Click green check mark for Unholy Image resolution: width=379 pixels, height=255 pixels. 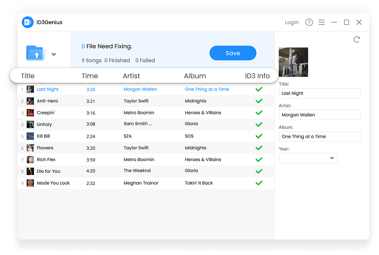pyautogui.click(x=259, y=125)
